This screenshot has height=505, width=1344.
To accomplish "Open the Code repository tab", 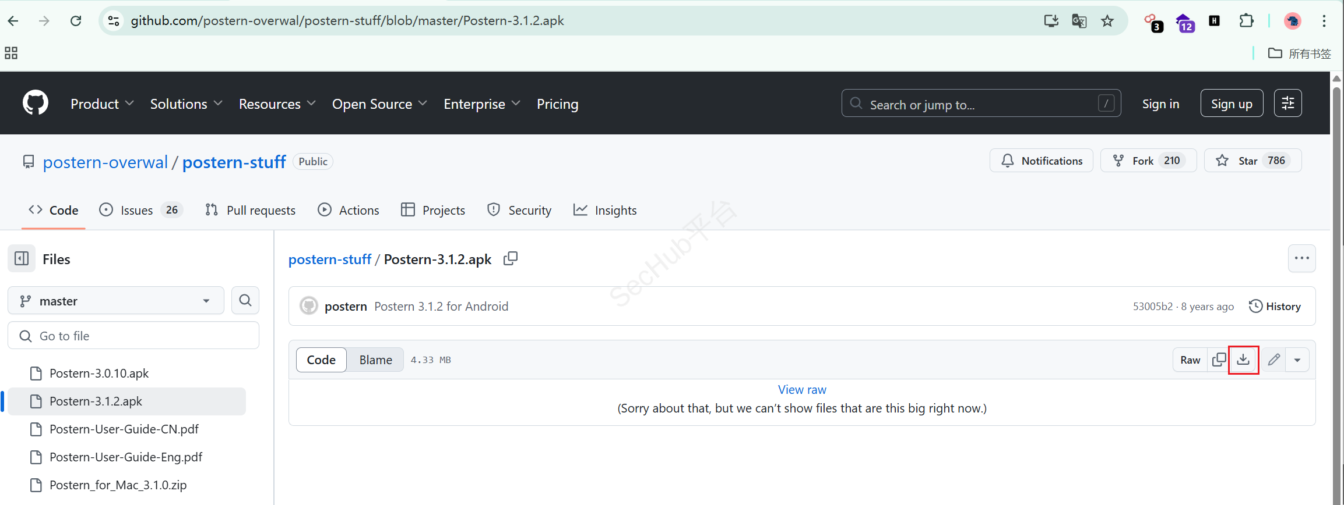I will 53,210.
